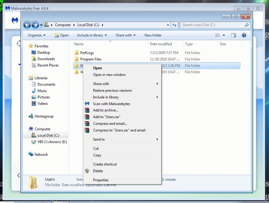This screenshot has height=203, width=269.
Task: Open the Organize menu
Action: coord(37,35)
